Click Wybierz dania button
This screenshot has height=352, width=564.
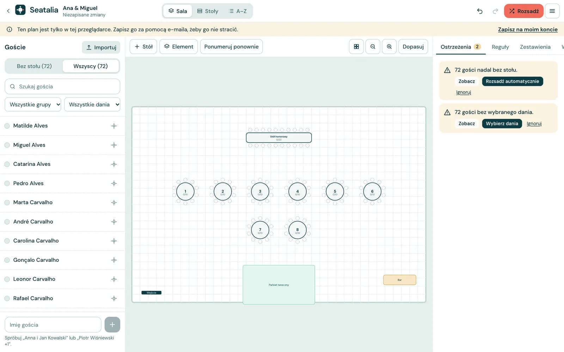tap(502, 124)
